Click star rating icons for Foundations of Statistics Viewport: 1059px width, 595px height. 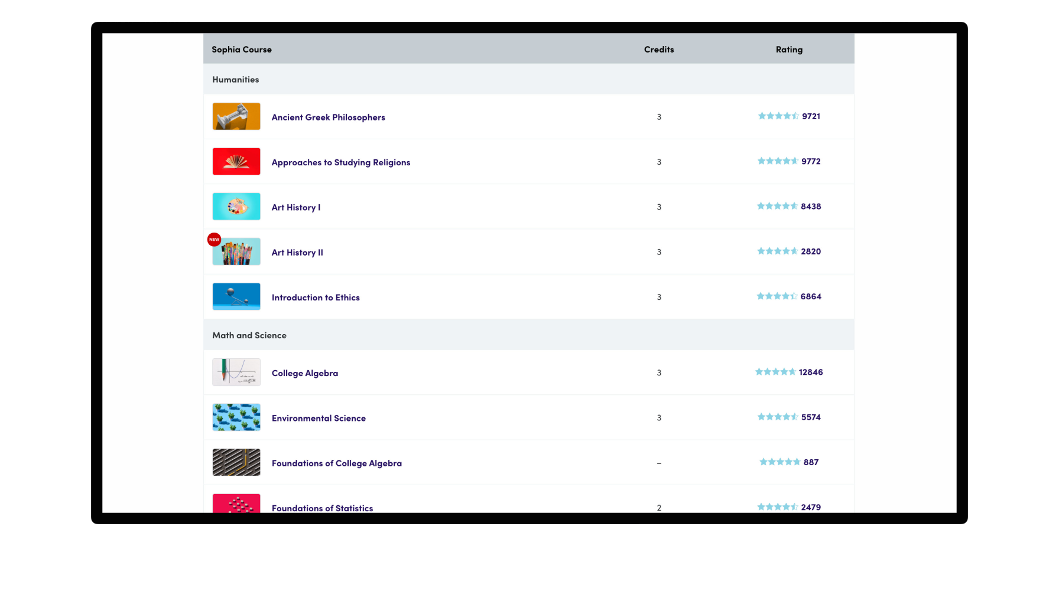coord(778,507)
